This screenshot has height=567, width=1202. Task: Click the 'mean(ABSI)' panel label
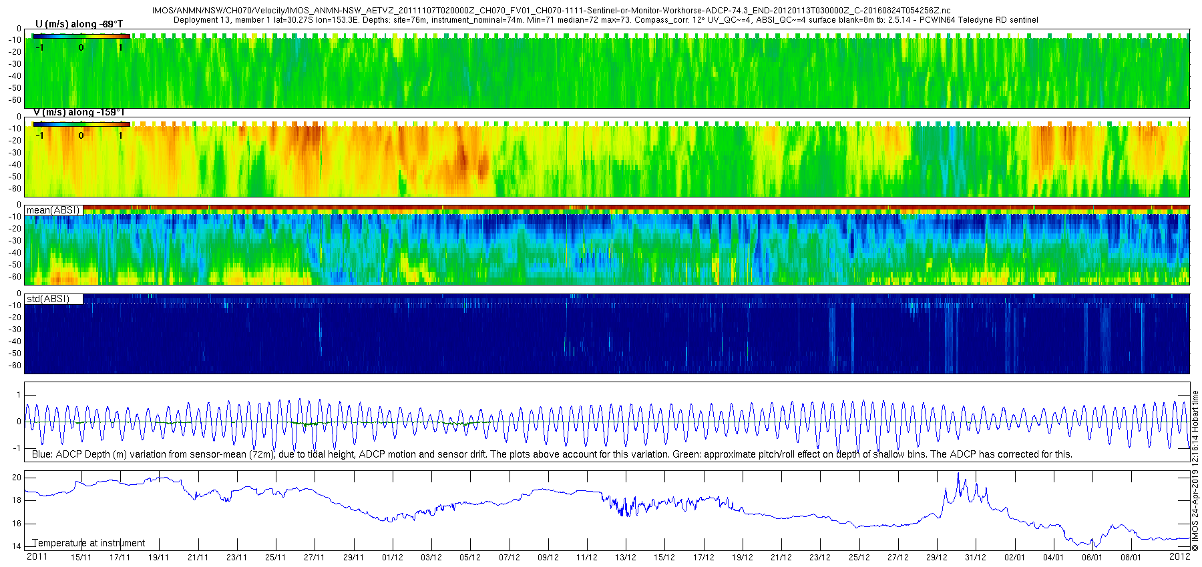click(53, 210)
